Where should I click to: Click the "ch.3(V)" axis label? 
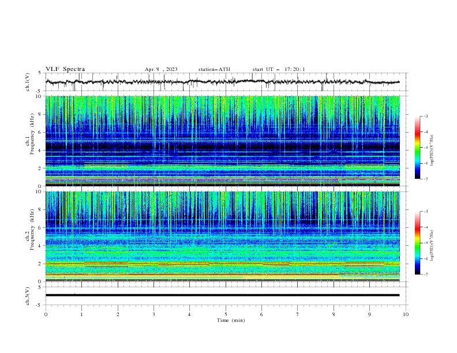tap(28, 296)
